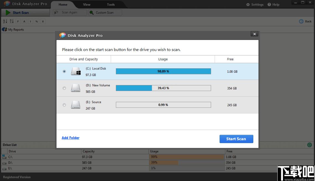Open My Reports pie chart icon
Screen dimensions: 315x181
tap(4, 29)
